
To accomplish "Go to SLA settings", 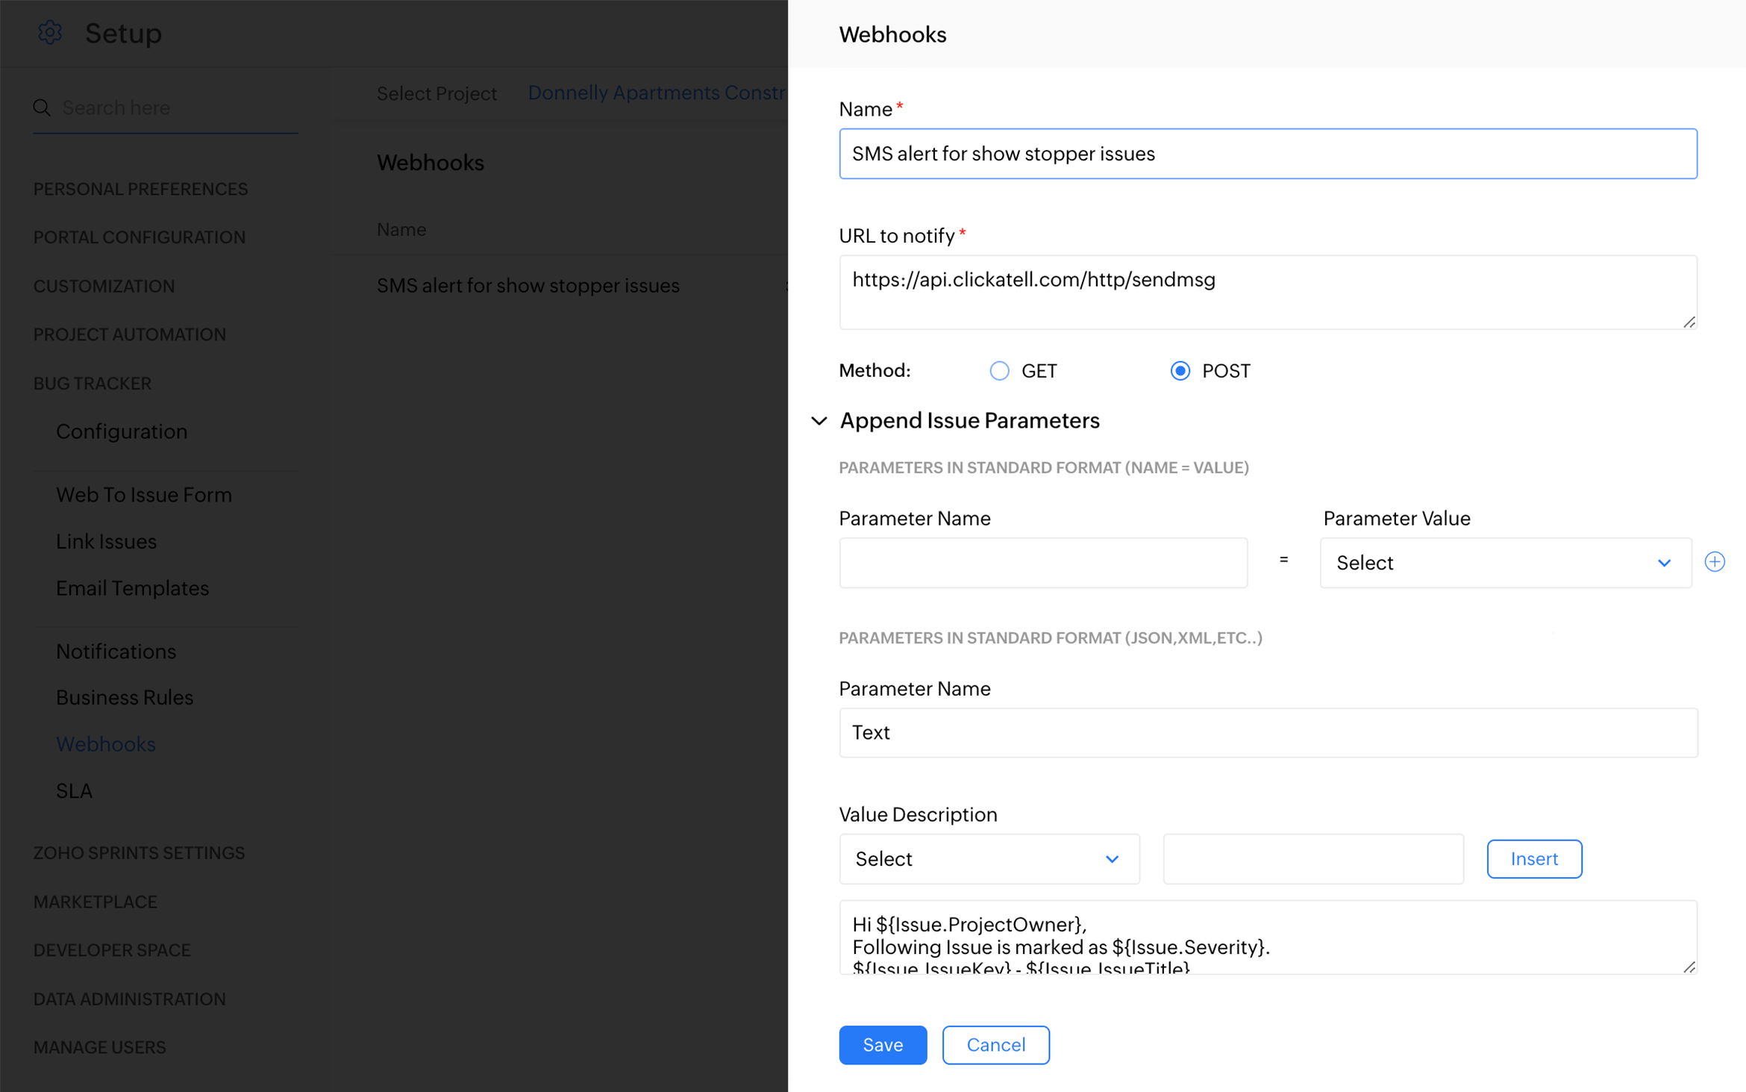I will pos(74,790).
